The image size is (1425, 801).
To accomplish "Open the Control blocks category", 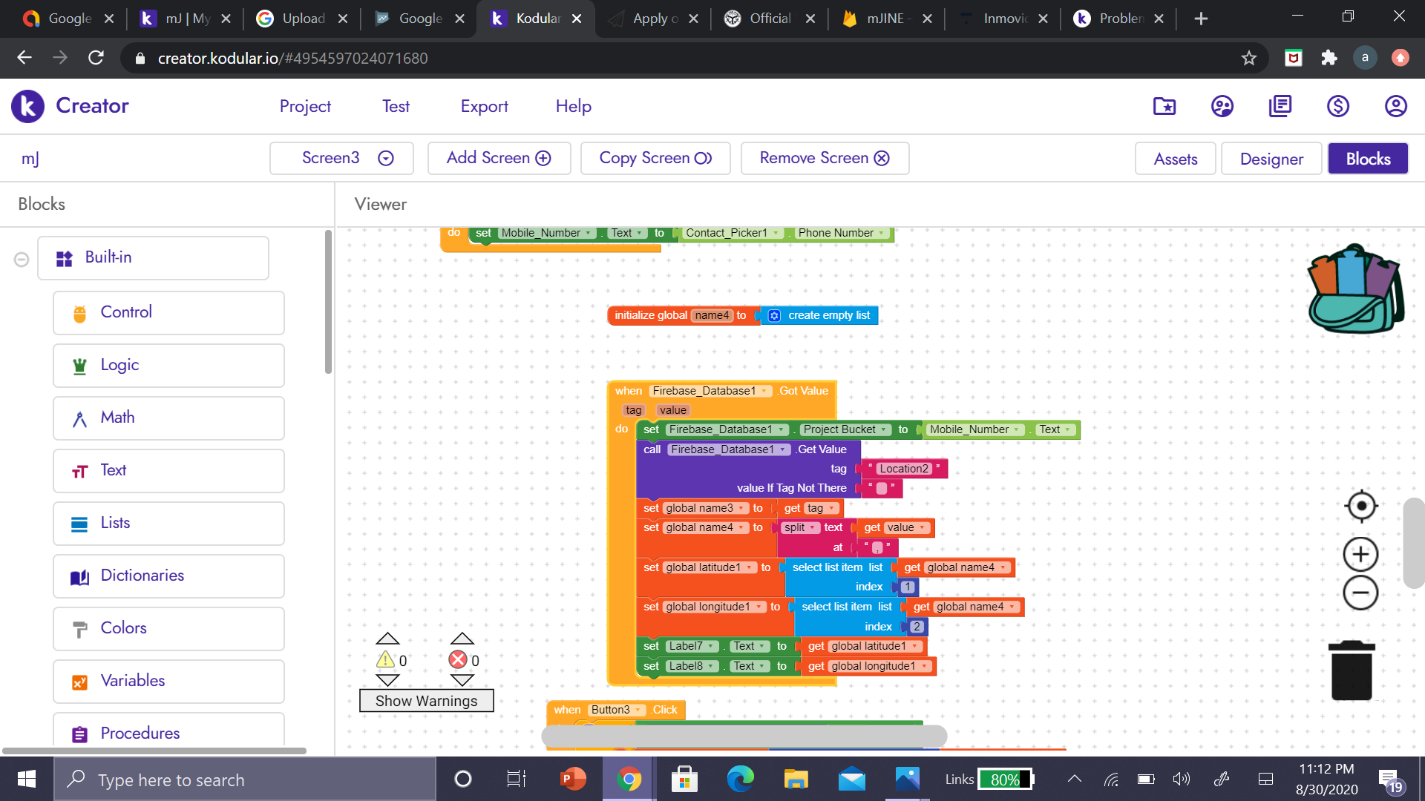I will tap(168, 312).
